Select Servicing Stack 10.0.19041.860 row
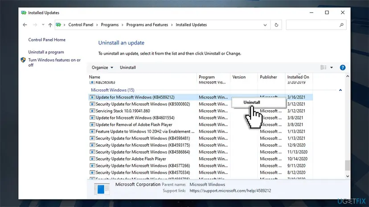The height and width of the screenshot is (207, 369). (201, 111)
